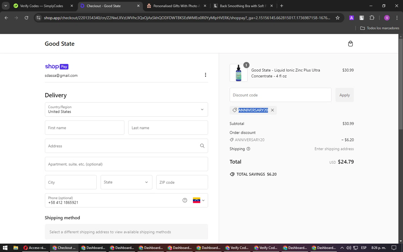This screenshot has width=403, height=252.
Task: Bookmark this page with the star icon
Action: (x=338, y=18)
